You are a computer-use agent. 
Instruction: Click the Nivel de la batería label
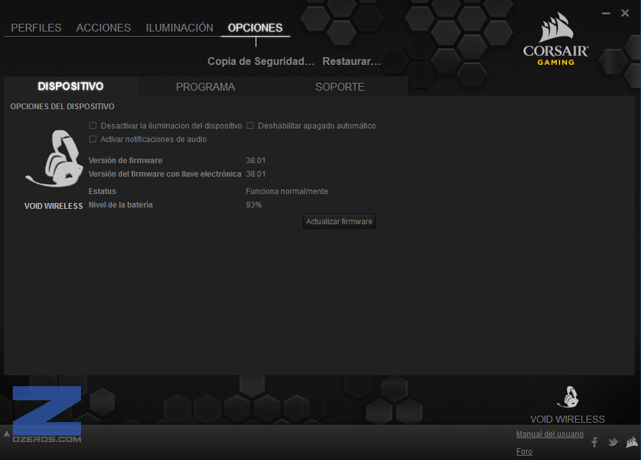(121, 205)
